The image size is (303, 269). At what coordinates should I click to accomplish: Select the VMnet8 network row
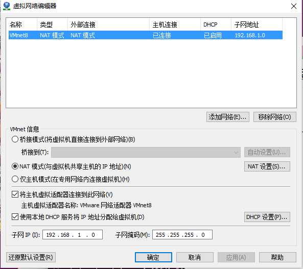(x=146, y=35)
